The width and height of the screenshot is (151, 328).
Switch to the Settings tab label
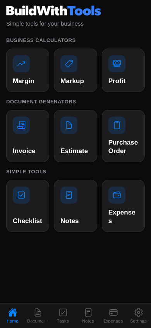139,321
